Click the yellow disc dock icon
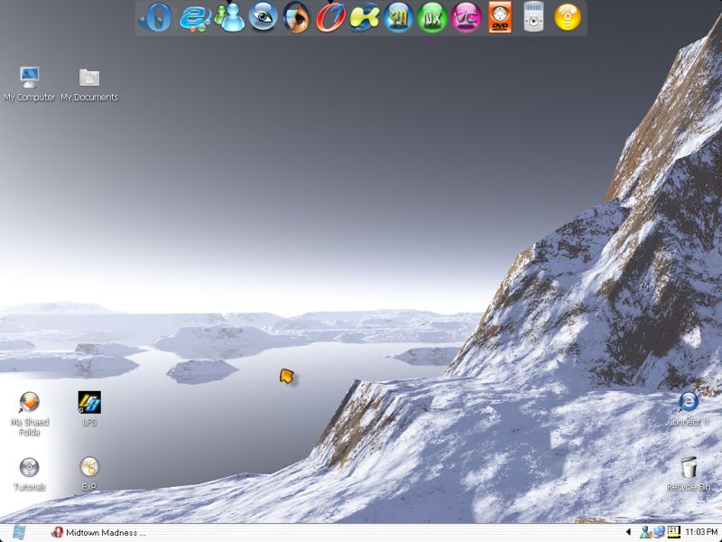 click(568, 17)
